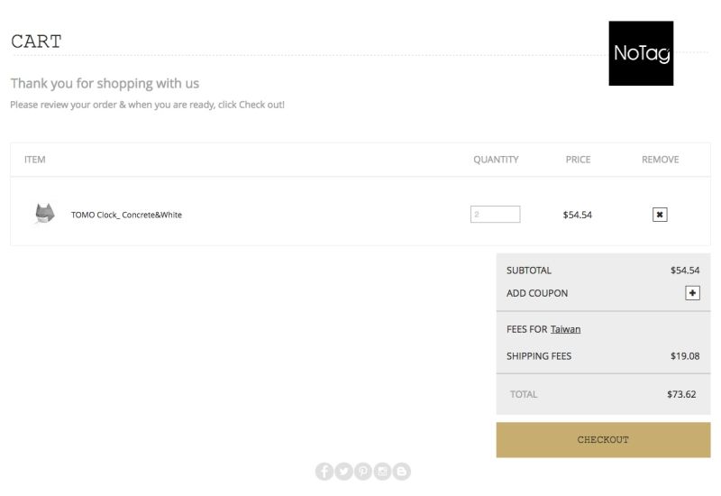Remove TOMO Clock from cart
The width and height of the screenshot is (721, 496).
[x=660, y=215]
